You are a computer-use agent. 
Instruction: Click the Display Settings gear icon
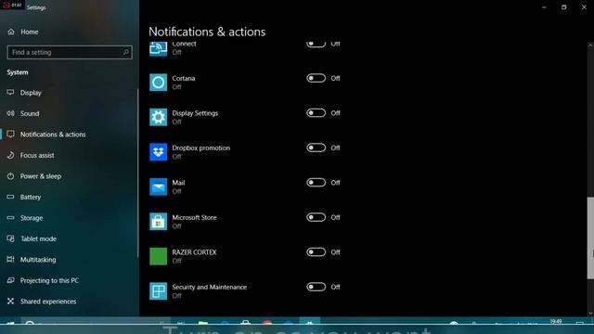158,117
